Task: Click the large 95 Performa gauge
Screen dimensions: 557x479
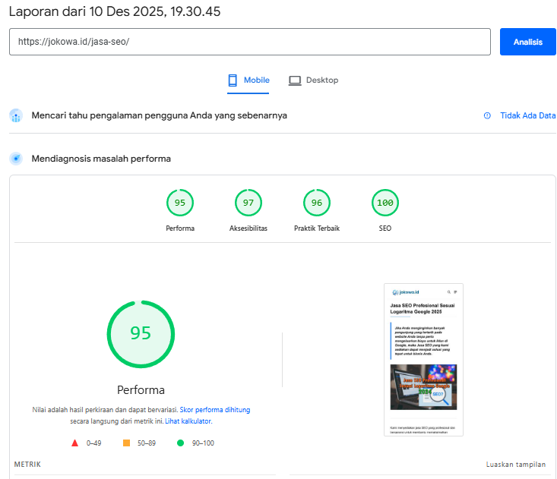Action: [x=141, y=334]
